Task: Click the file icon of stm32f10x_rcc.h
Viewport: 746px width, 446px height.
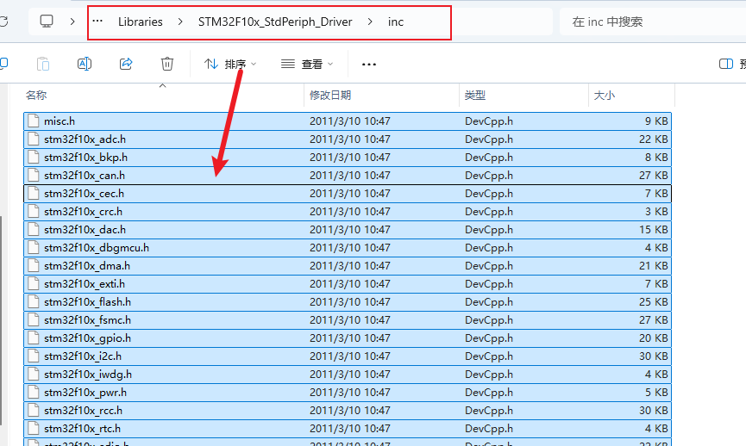Action: point(34,411)
